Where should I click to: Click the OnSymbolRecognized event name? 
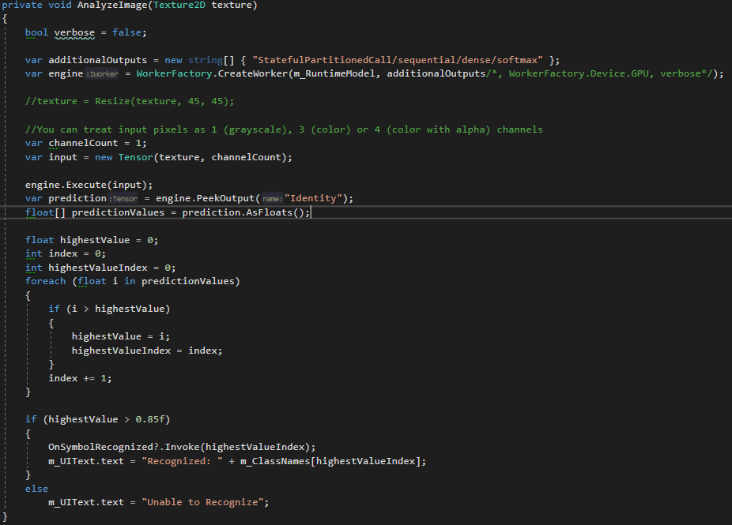[100, 447]
